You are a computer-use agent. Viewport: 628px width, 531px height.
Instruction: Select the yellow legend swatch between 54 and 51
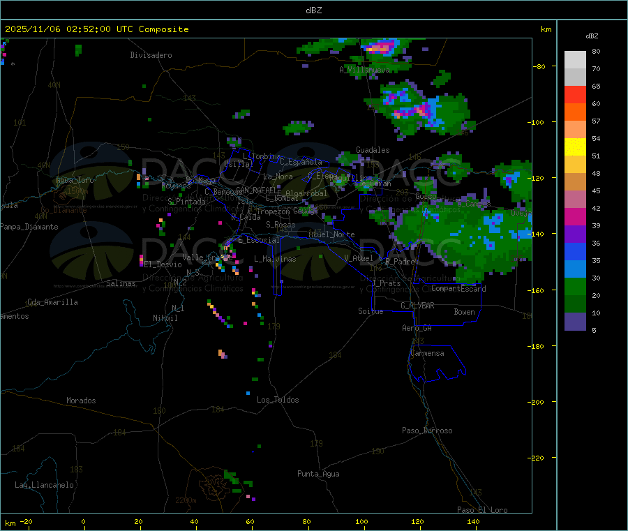tap(575, 147)
